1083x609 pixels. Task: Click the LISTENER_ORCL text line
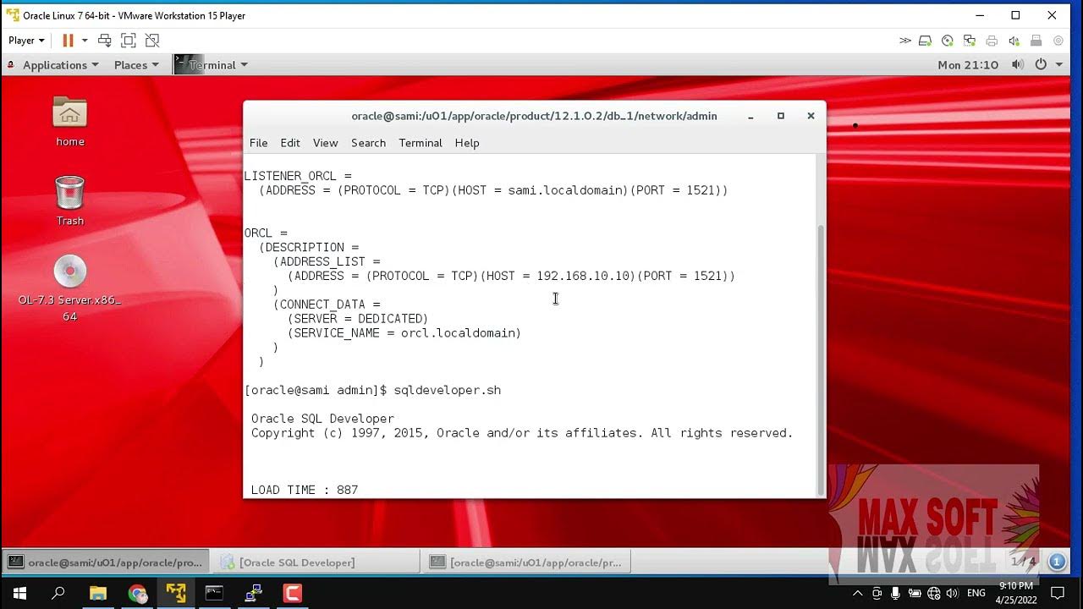click(298, 176)
